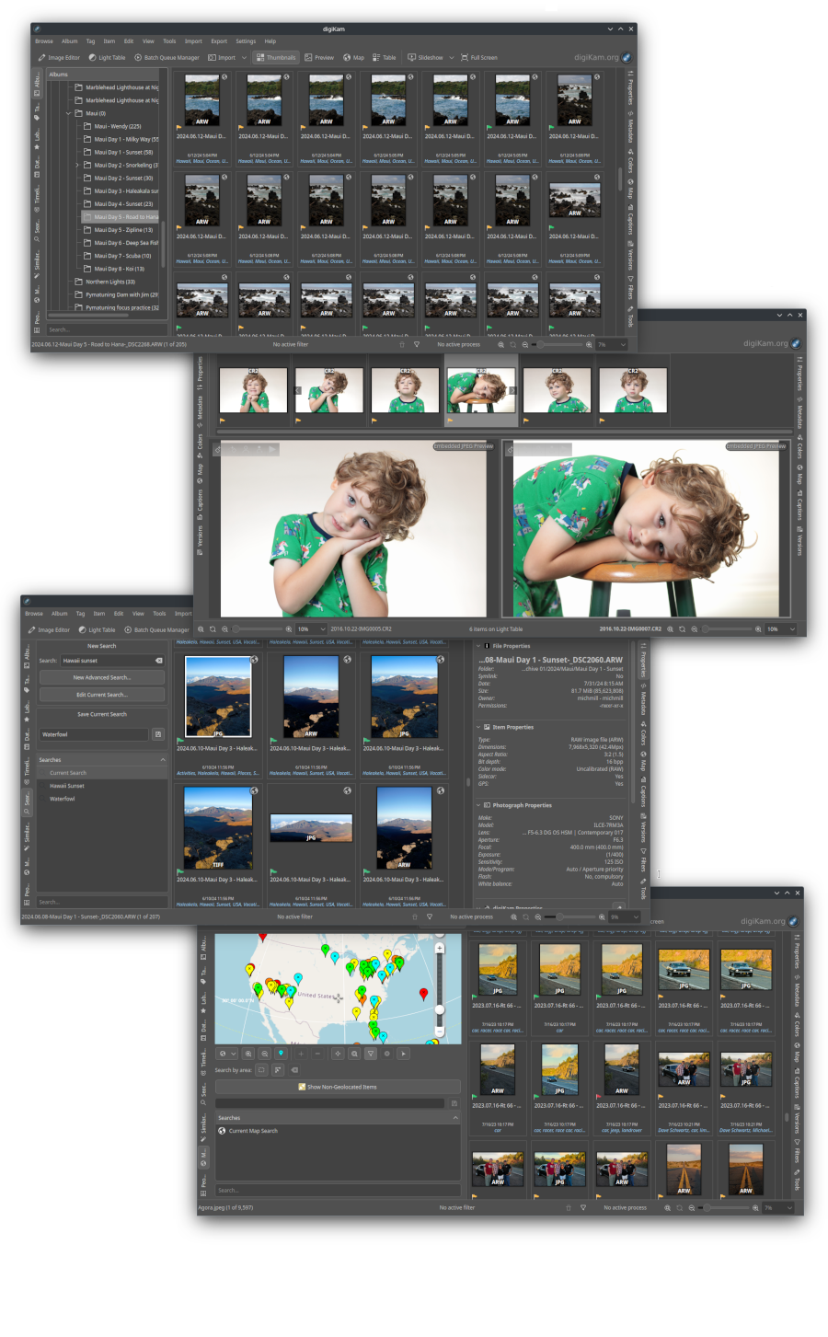Screen dimensions: 828x1337
Task: Open the Settings menu
Action: click(245, 40)
